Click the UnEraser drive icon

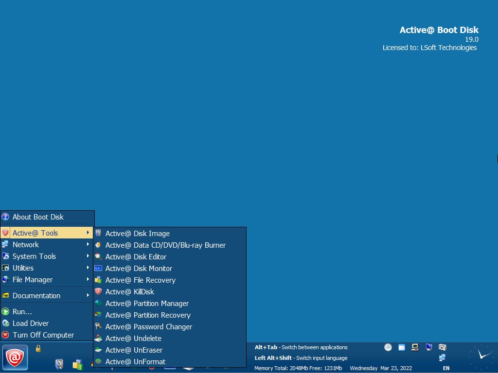(98, 350)
